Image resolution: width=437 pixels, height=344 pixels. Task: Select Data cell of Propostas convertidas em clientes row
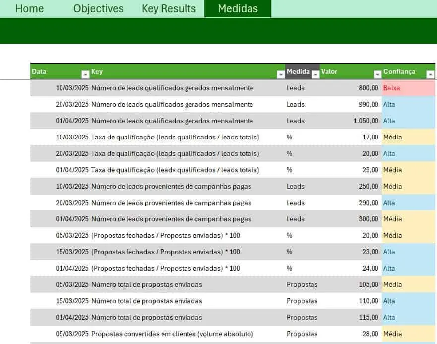(60, 334)
